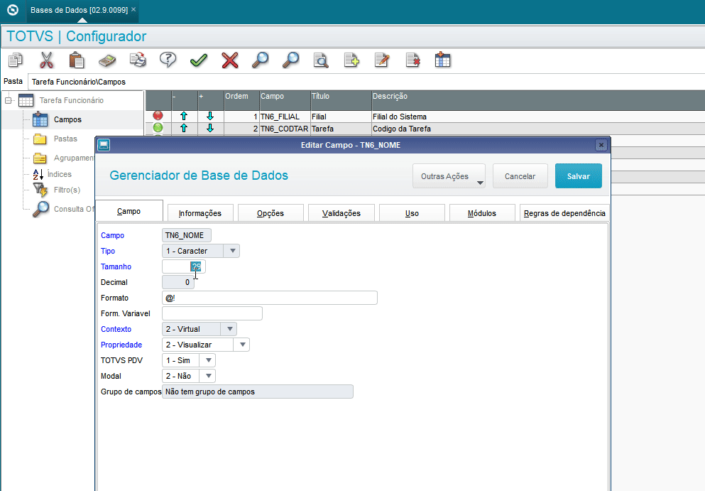Click the table import toolbar icon
The image size is (705, 491).
click(443, 60)
